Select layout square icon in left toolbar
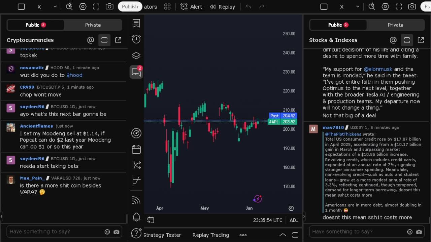The width and height of the screenshot is (431, 242). [21, 7]
